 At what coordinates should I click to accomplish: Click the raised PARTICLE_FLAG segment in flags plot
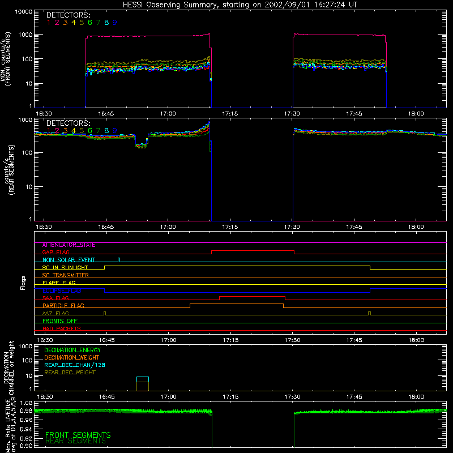point(237,304)
